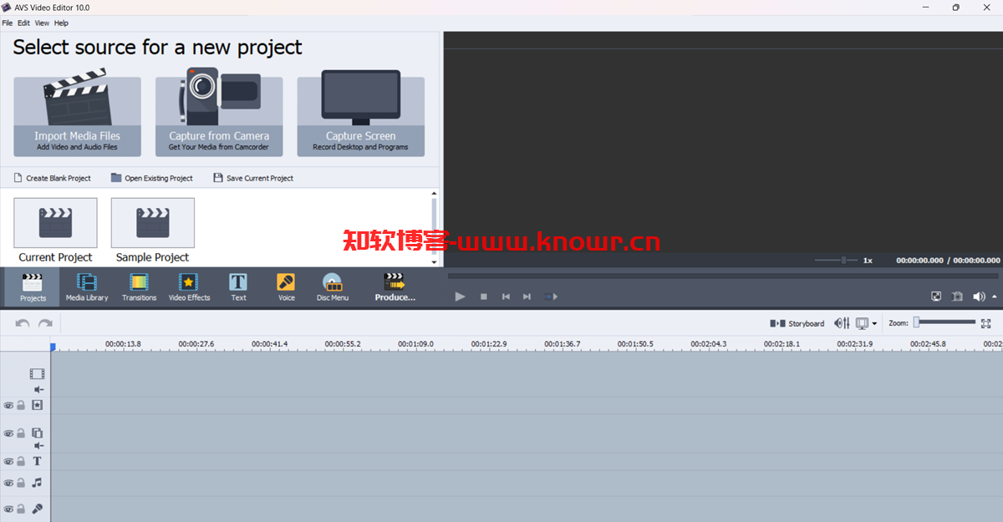Image resolution: width=1003 pixels, height=522 pixels.
Task: Open the Voice recording tab
Action: click(x=287, y=286)
